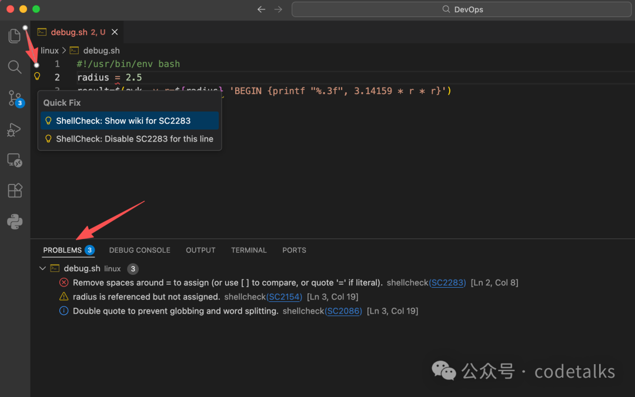This screenshot has width=635, height=397.
Task: Select 'radius is referenced but not assigned' warning
Action: click(332, 297)
